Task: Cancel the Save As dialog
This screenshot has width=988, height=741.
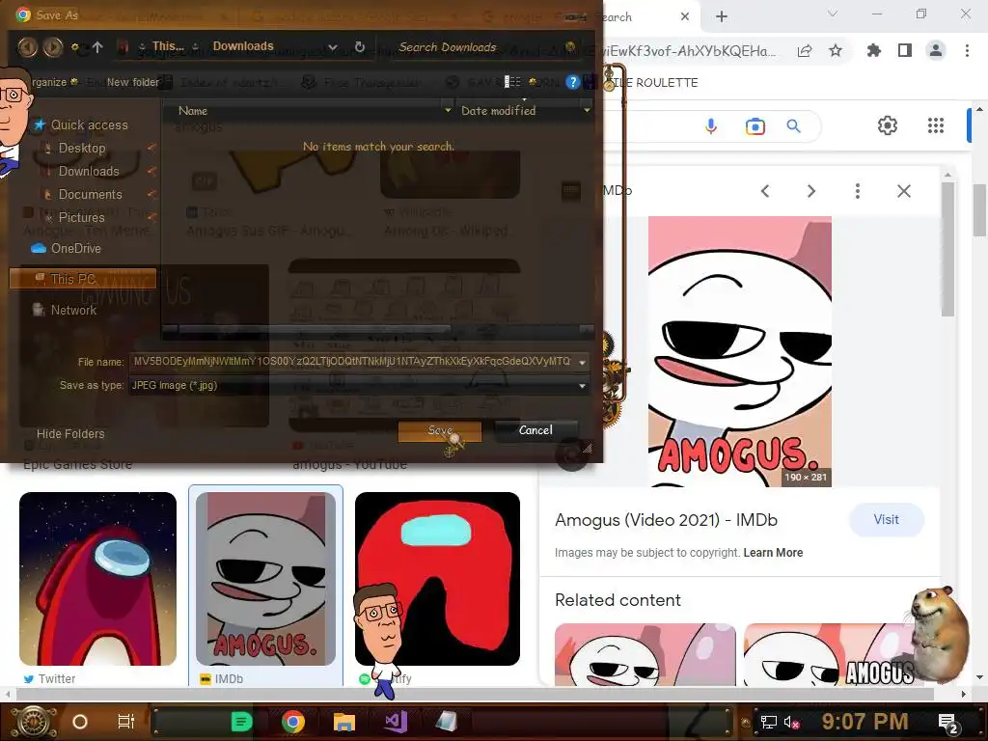Action: (535, 430)
